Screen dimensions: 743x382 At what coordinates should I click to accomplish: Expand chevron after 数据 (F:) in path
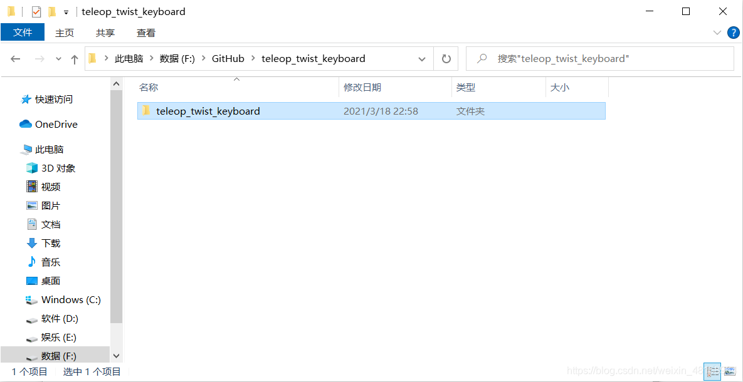(203, 58)
